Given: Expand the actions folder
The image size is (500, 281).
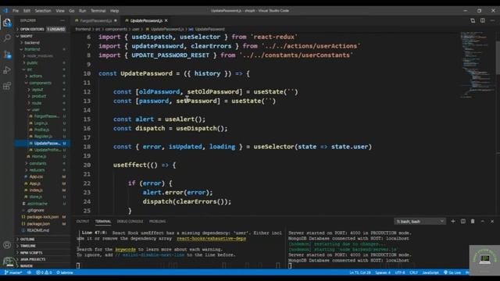Looking at the screenshot, I should pos(35,76).
